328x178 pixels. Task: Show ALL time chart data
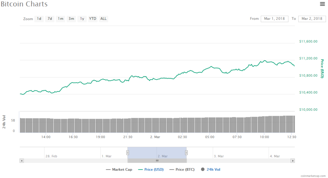103,19
